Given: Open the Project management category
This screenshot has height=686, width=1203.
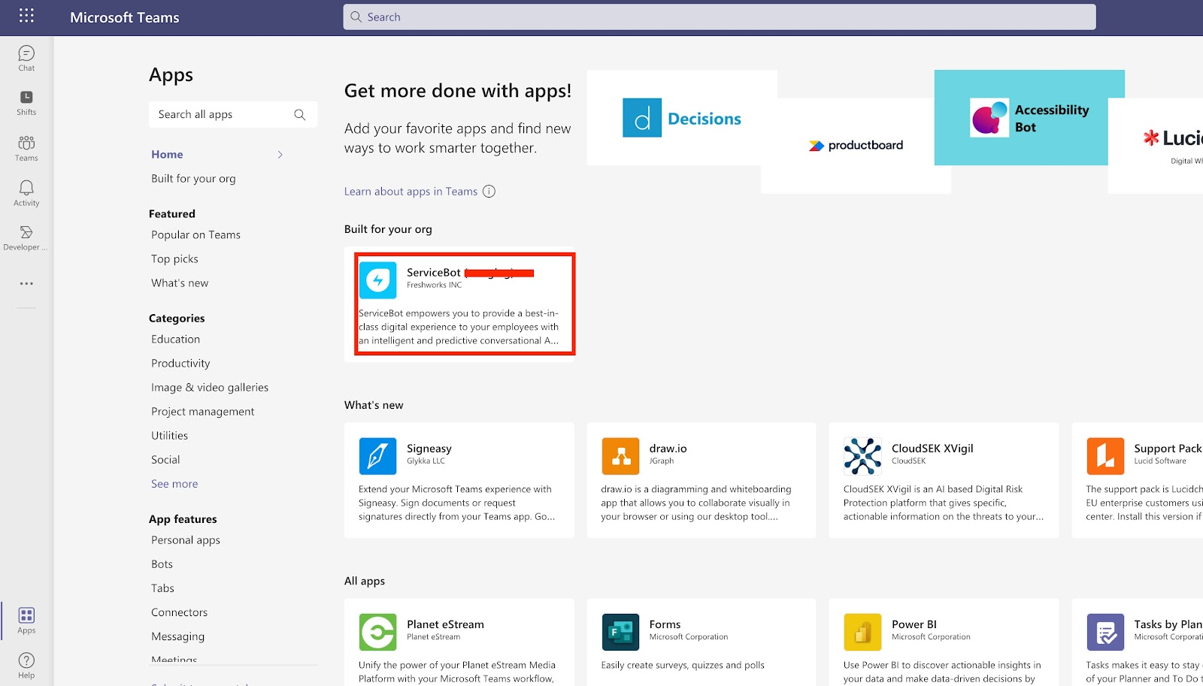Looking at the screenshot, I should 202,412.
